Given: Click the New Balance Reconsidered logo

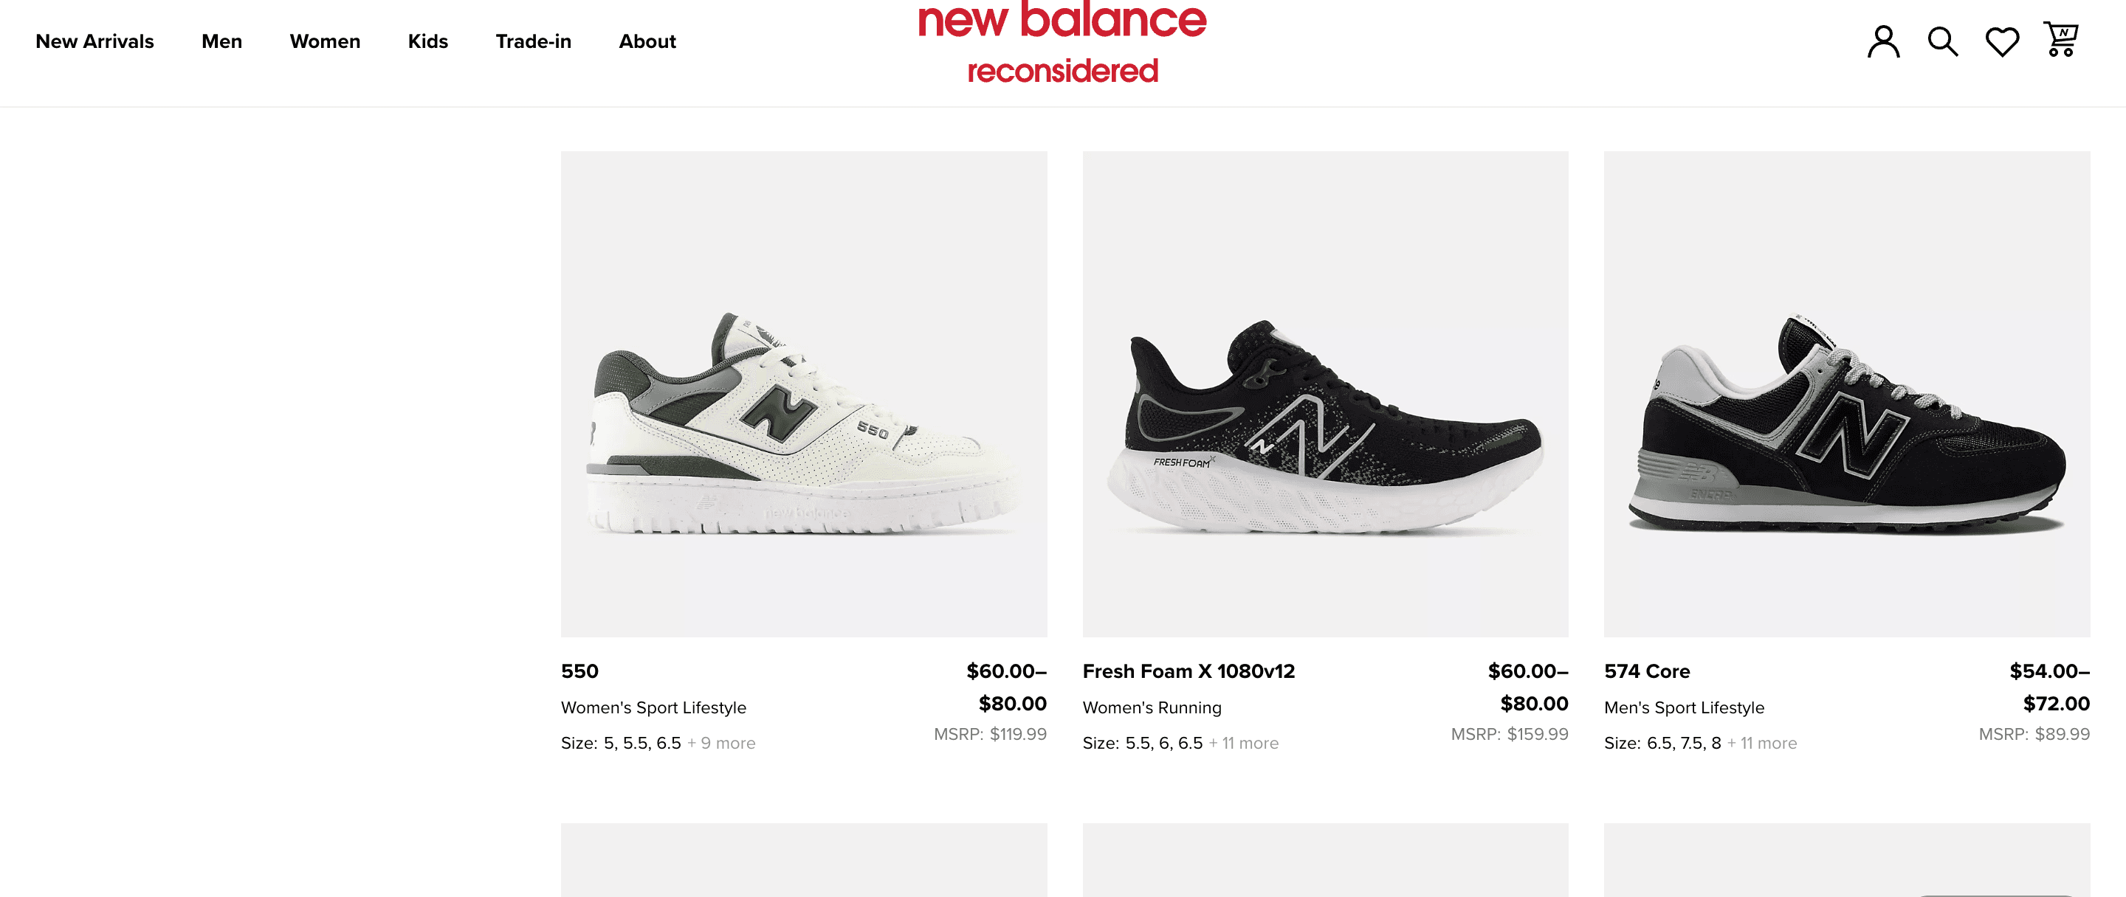Looking at the screenshot, I should pyautogui.click(x=1062, y=43).
